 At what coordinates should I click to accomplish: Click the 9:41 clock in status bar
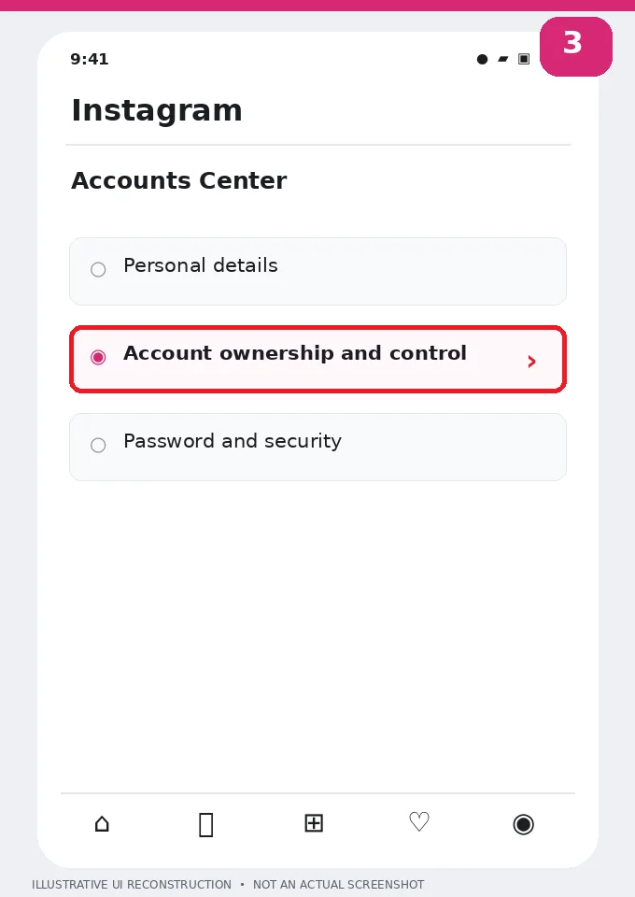(x=89, y=59)
